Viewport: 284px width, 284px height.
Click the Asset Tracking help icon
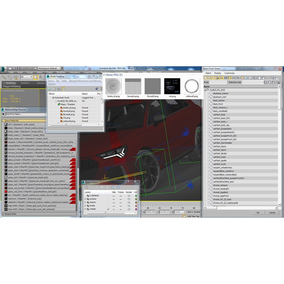tap(97, 89)
